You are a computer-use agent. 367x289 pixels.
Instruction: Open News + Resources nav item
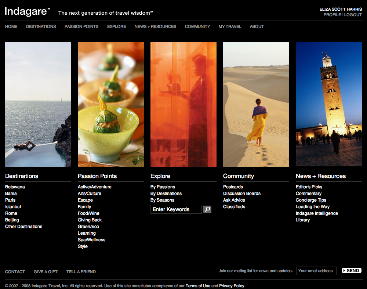[155, 26]
